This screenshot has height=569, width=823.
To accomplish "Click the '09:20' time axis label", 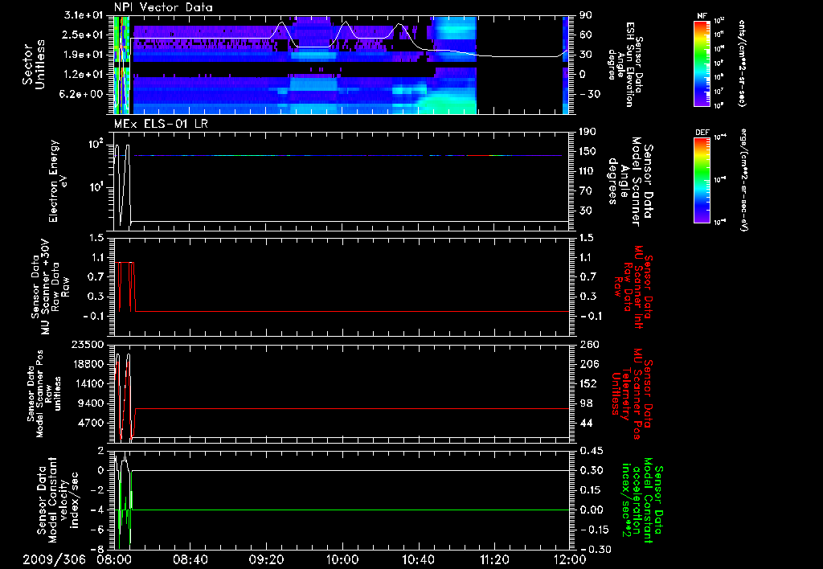I will [x=265, y=559].
